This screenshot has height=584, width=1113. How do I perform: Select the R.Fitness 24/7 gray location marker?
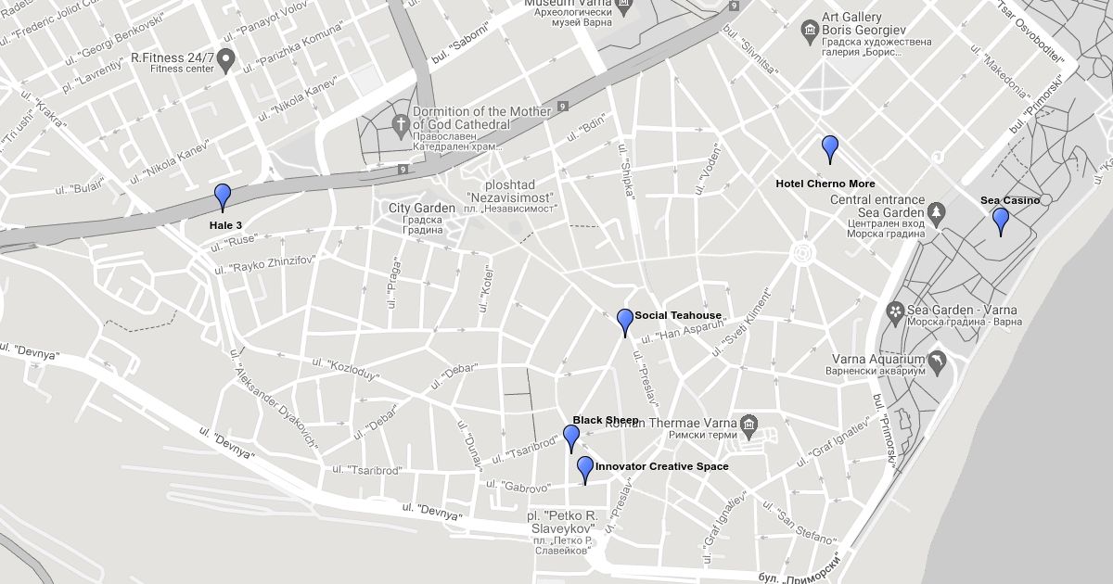tap(227, 61)
